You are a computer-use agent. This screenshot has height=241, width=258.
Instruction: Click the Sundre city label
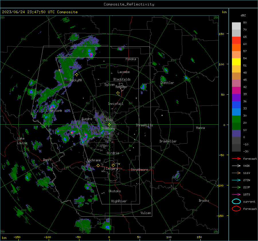87,119
